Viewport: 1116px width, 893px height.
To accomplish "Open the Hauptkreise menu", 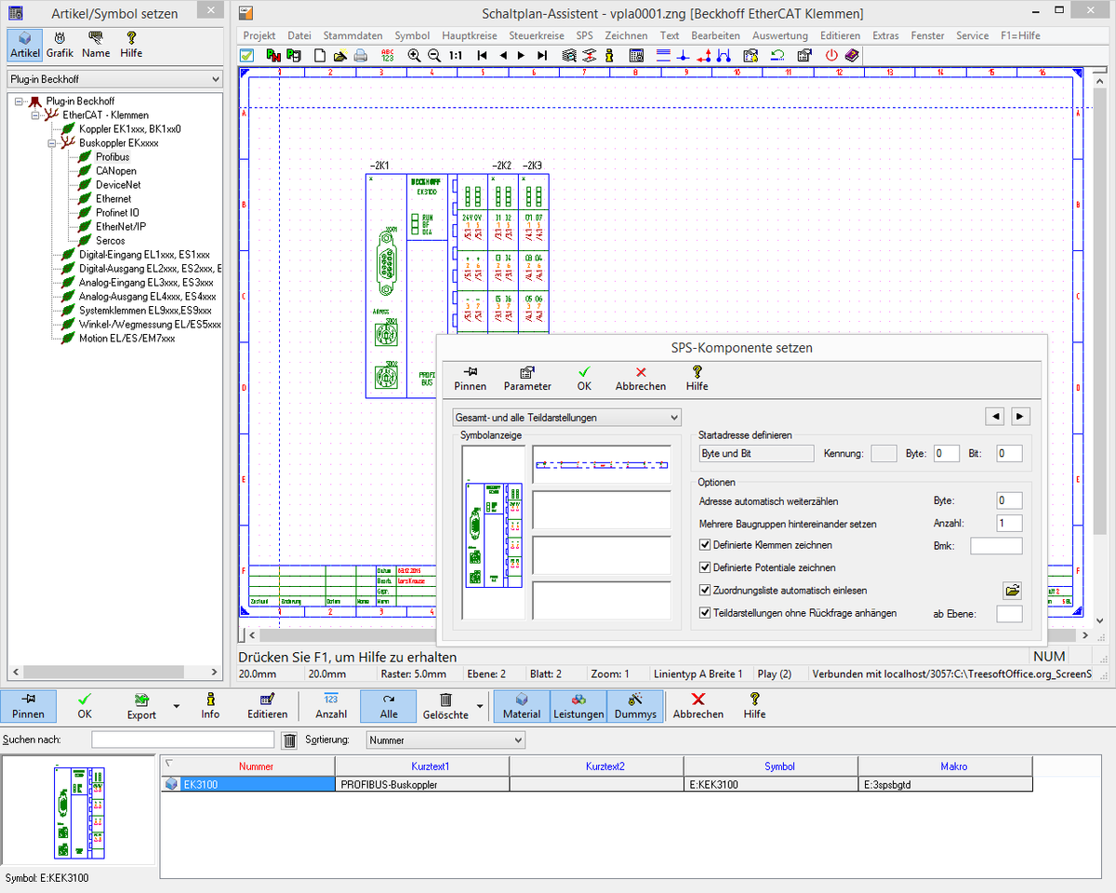I will point(469,35).
